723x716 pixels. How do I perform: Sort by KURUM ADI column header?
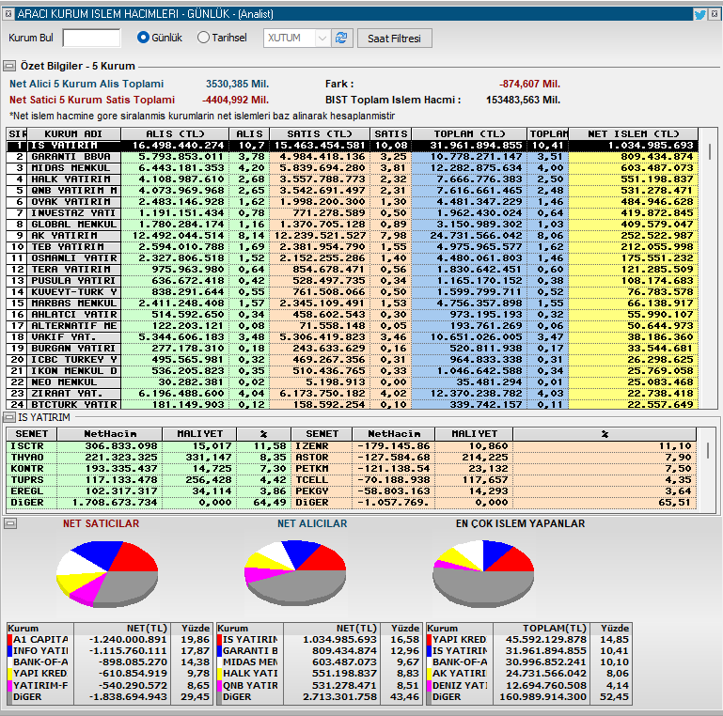coord(73,134)
